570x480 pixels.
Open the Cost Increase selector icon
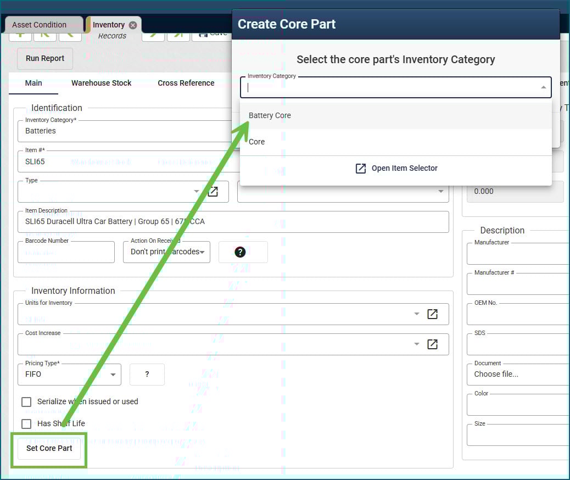click(x=432, y=344)
